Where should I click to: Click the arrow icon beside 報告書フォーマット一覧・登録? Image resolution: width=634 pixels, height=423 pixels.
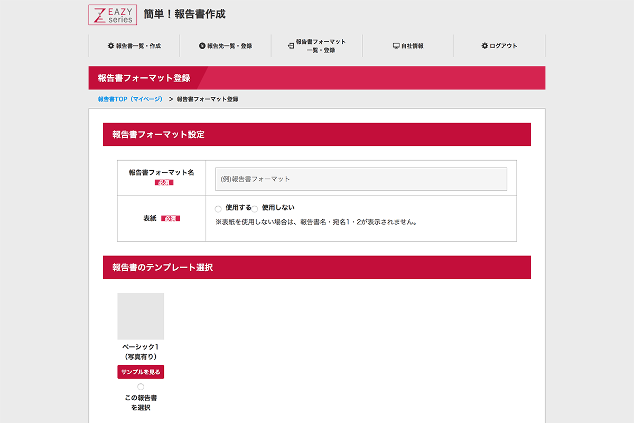(x=291, y=46)
